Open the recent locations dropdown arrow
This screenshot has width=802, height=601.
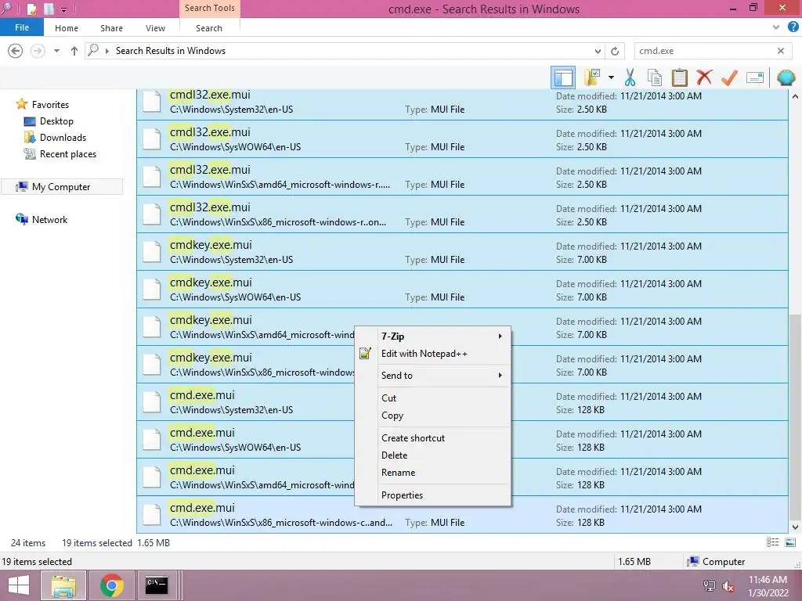tap(56, 51)
